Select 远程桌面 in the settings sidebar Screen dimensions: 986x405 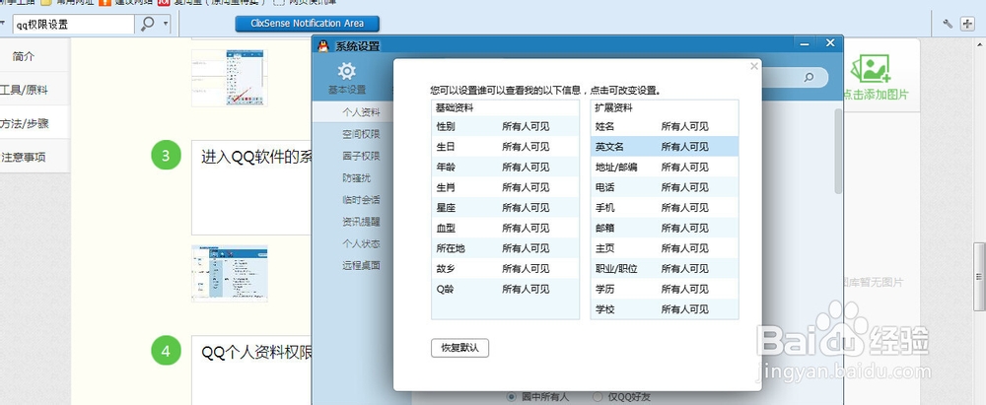coord(361,265)
